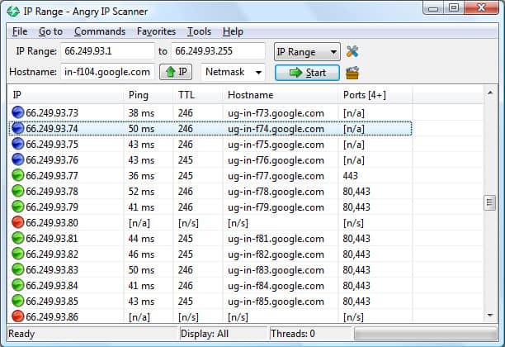Maximize the Angry IP Scanner window
Viewport: 505px width, 347px height.
coord(454,7)
